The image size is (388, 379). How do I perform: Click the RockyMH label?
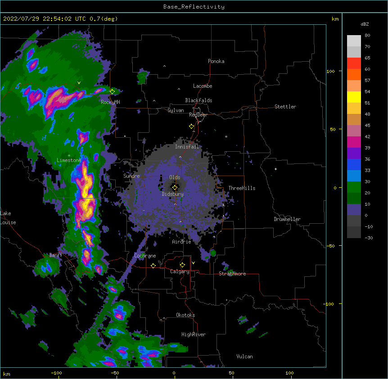pos(110,102)
